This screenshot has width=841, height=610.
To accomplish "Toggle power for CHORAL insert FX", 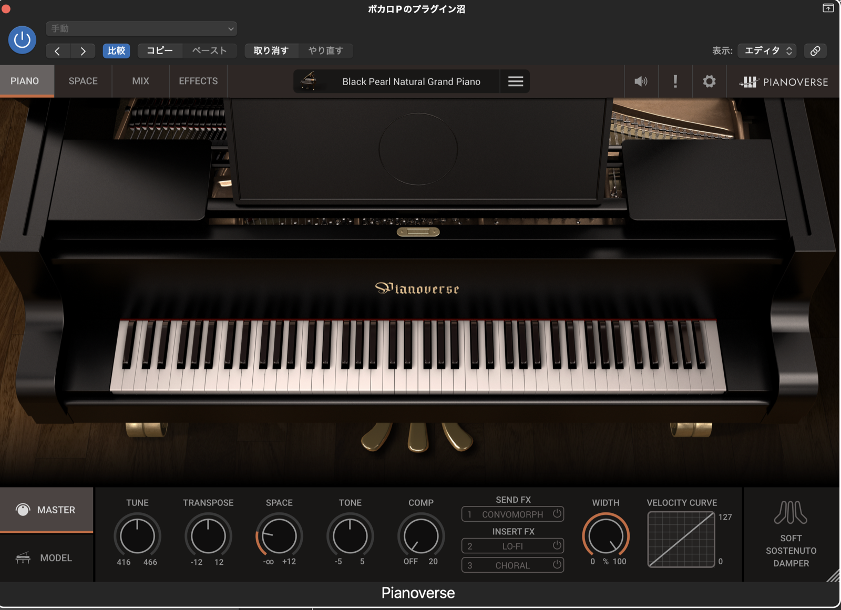I will [x=557, y=565].
